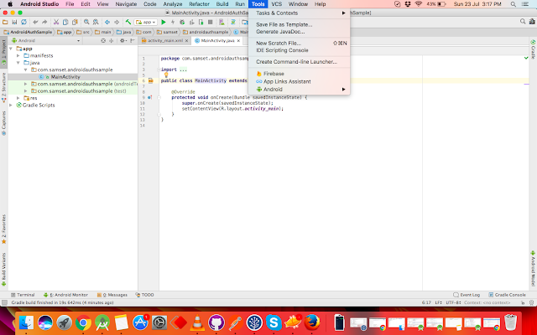This screenshot has width=537, height=335.
Task: Click Collapse All icon in Project panel
Action: coord(111,40)
